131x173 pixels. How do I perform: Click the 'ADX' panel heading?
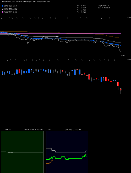[50, 129]
